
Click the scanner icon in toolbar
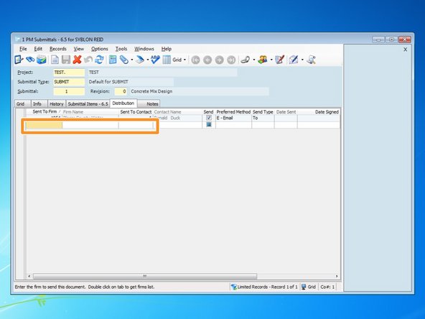140,60
